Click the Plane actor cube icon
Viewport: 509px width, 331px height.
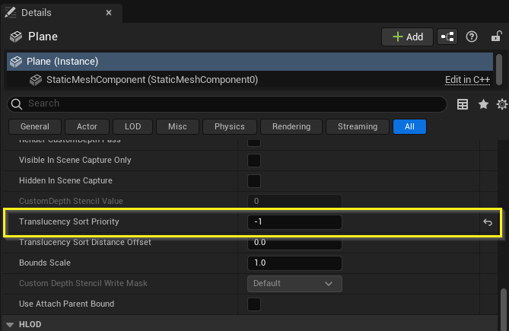click(15, 37)
